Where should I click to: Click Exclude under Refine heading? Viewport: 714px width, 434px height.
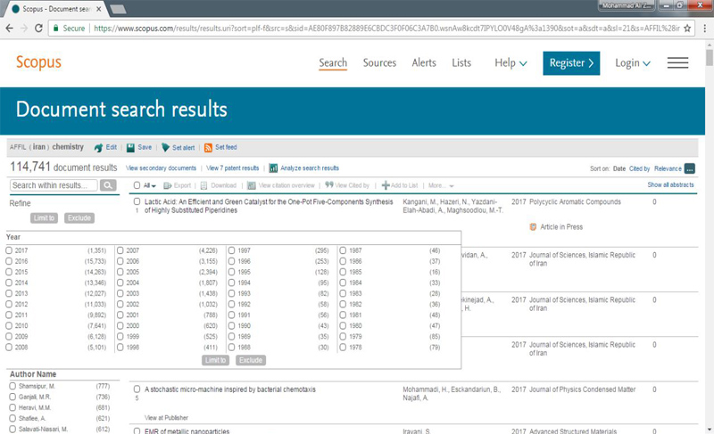[79, 218]
